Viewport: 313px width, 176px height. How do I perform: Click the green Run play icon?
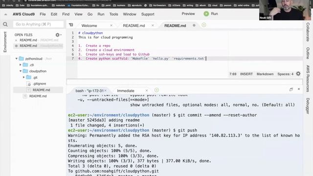(x=206, y=14)
